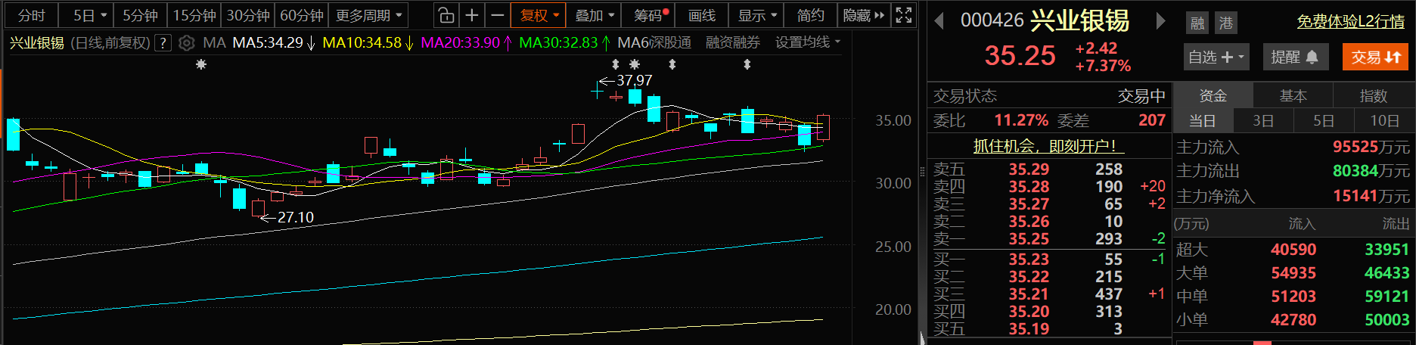
Task: Click the question mark help icon
Action: click(x=163, y=43)
